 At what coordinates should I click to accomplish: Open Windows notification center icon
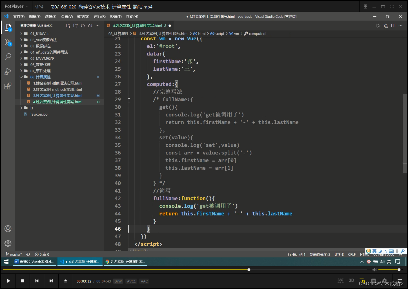point(398,262)
